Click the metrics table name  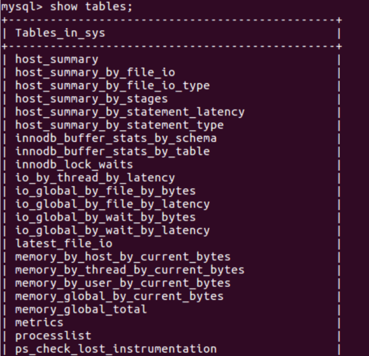point(39,323)
